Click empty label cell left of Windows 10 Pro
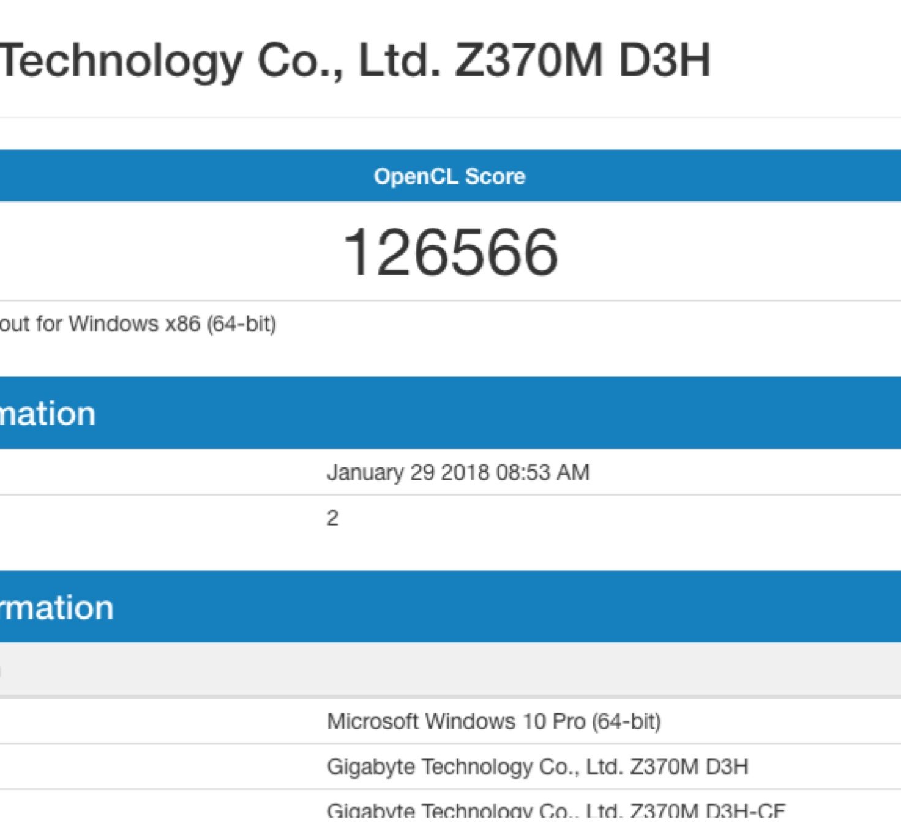 coord(159,721)
